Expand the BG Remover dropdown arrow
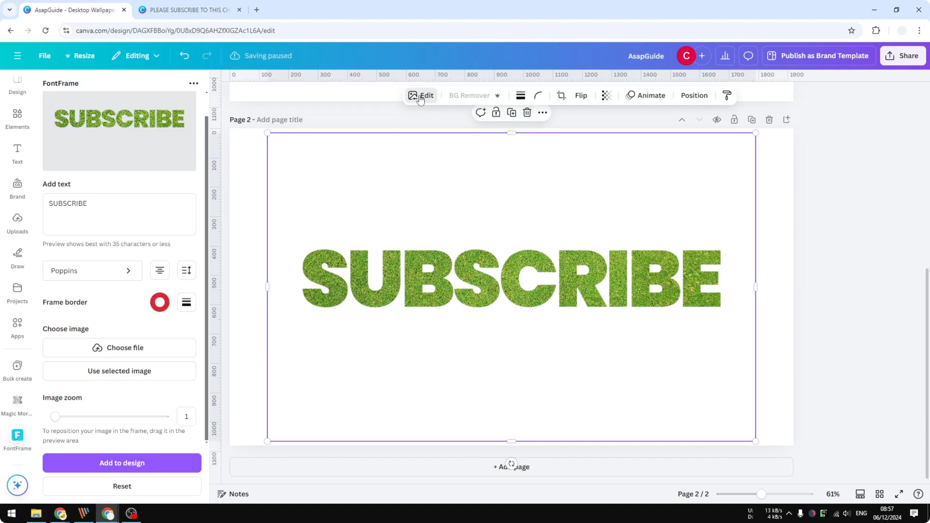The height and width of the screenshot is (523, 930). (x=498, y=95)
